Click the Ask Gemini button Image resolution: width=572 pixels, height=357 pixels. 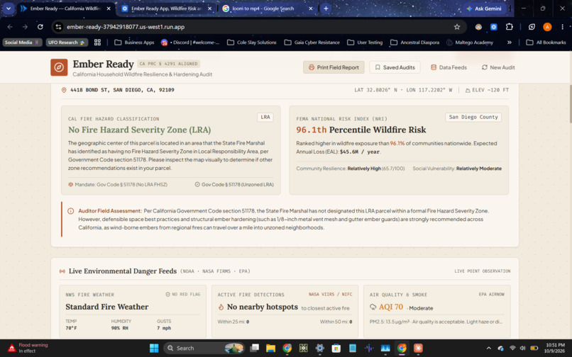point(484,8)
